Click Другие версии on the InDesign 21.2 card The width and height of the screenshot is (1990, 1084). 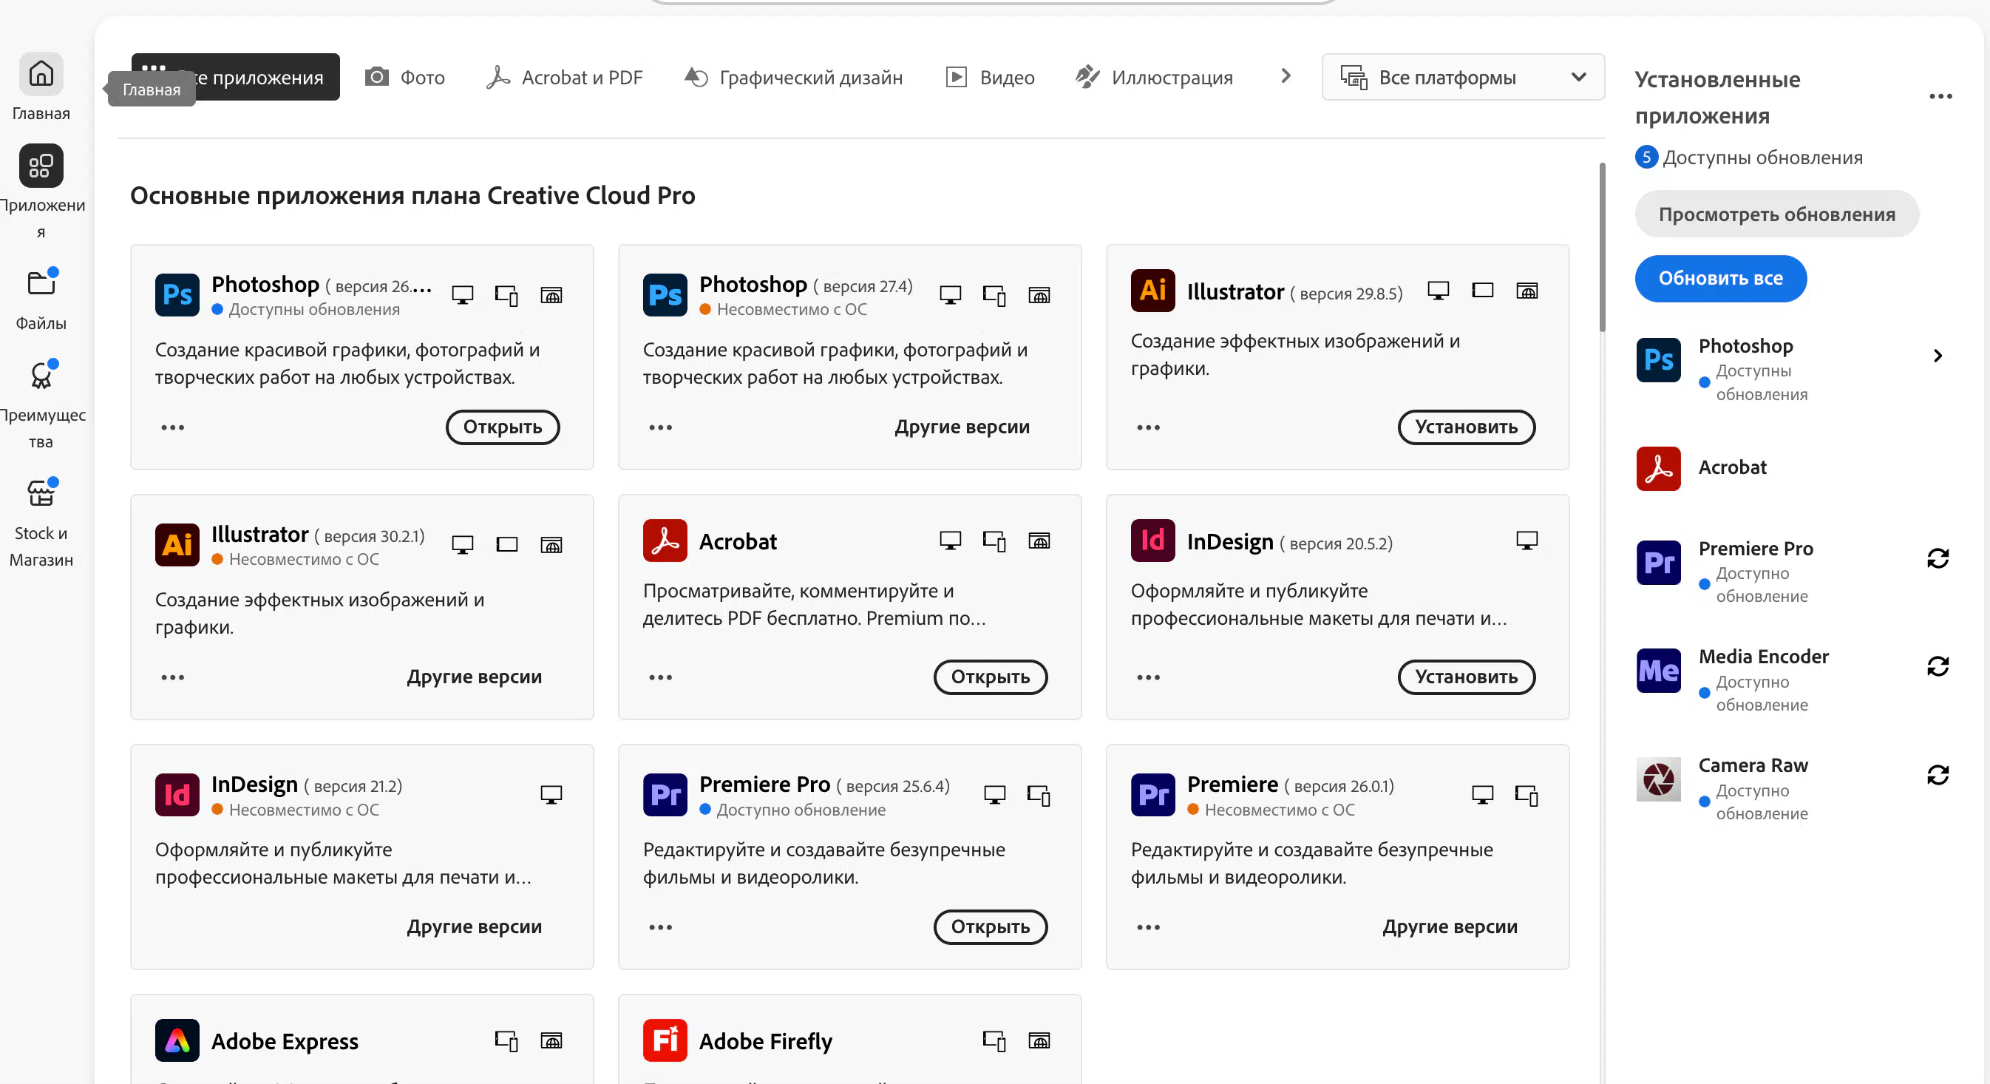tap(475, 927)
